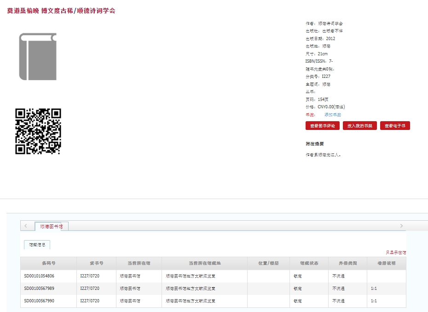This screenshot has height=312, width=428.
Task: Click 不流通 loan type in SD00100567989 row
Action: point(338,288)
